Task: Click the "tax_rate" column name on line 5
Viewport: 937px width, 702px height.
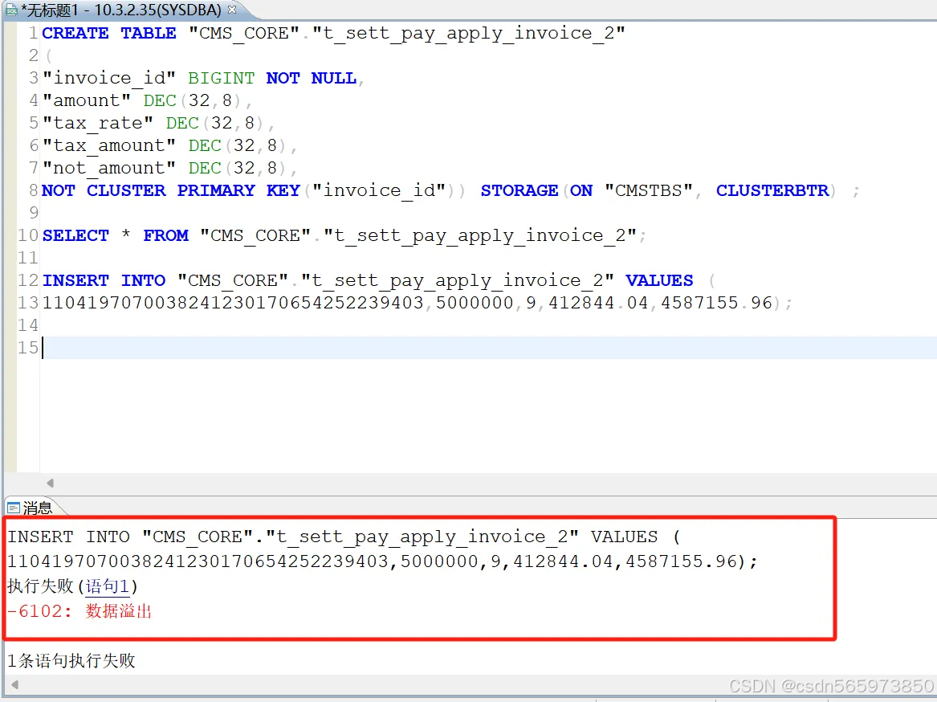Action: (98, 123)
